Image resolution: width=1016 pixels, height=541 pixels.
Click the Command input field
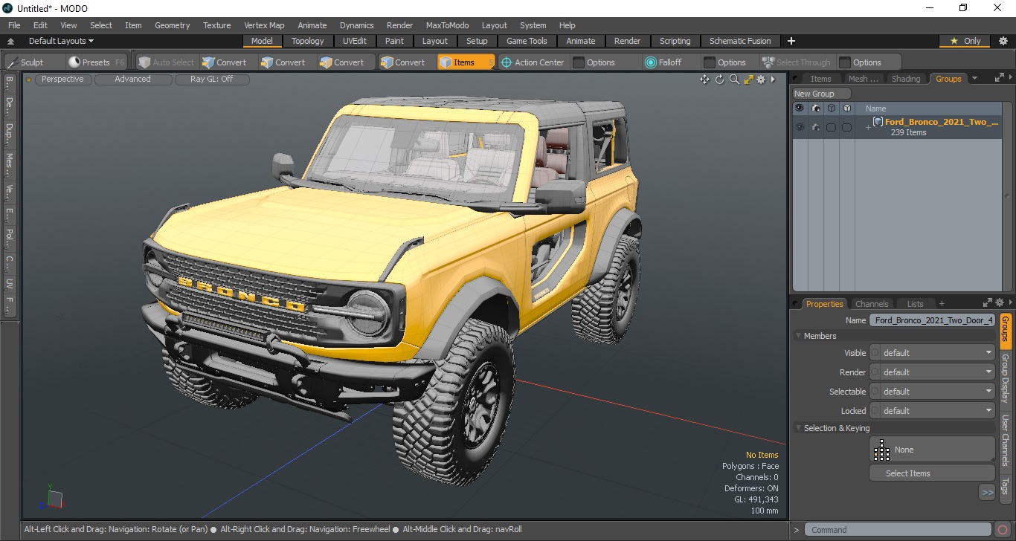coord(898,530)
